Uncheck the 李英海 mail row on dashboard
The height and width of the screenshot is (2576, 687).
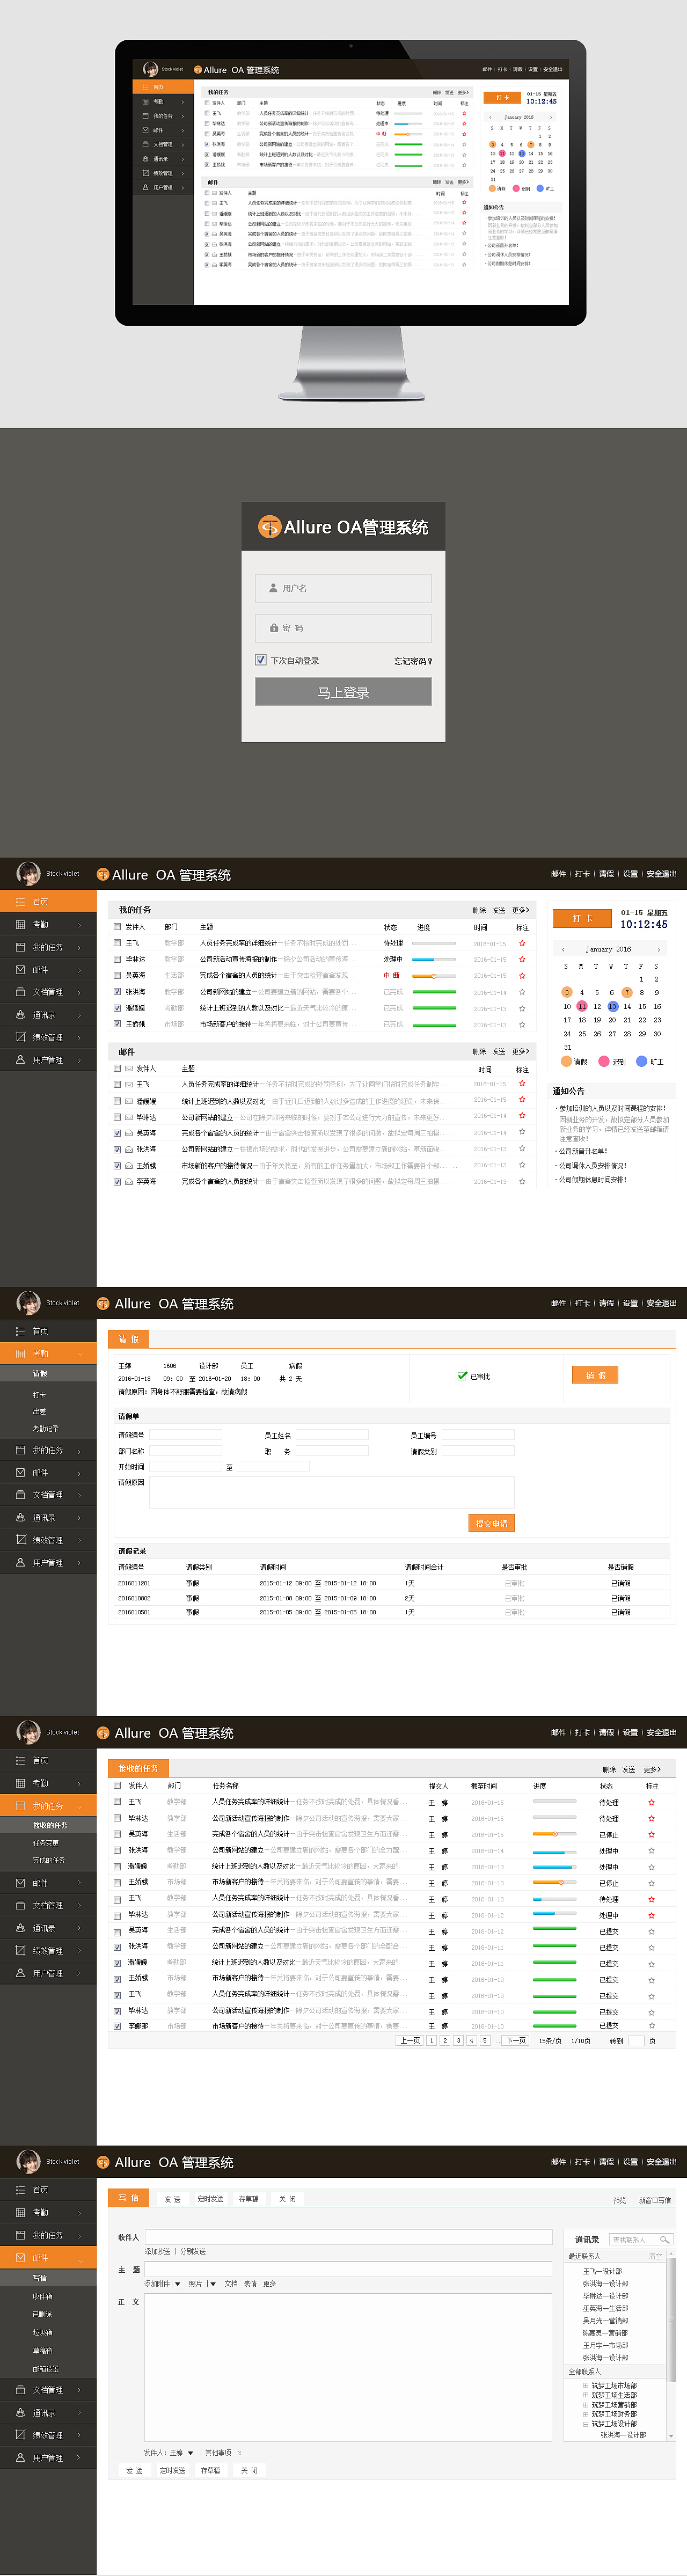(x=117, y=1182)
